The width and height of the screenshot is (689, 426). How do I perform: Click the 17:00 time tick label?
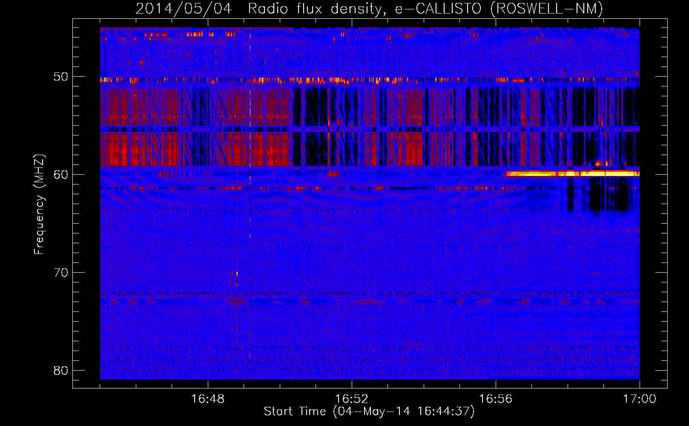tap(640, 399)
